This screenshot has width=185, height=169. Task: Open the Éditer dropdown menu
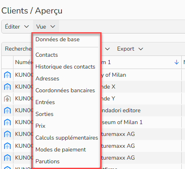coord(17,27)
